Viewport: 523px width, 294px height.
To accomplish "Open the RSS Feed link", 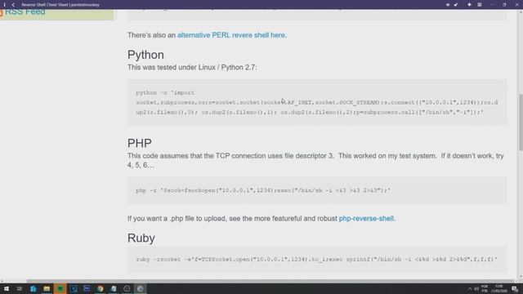I will (x=25, y=12).
